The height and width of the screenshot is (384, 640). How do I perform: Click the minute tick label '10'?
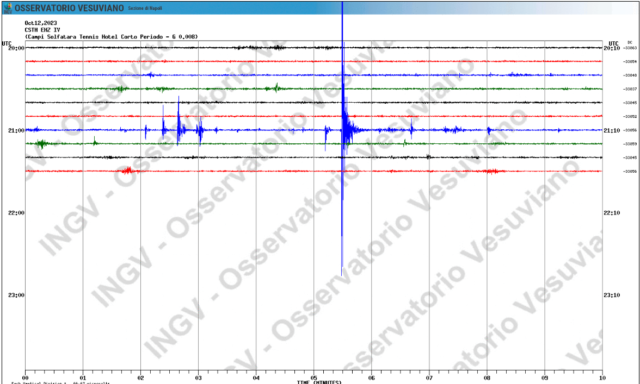click(602, 377)
